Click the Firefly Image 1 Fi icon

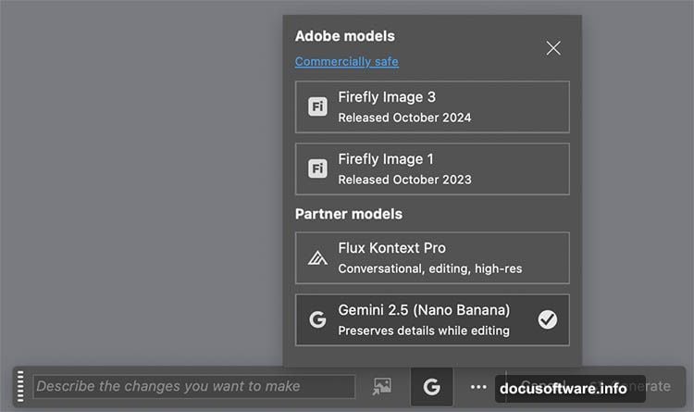317,169
